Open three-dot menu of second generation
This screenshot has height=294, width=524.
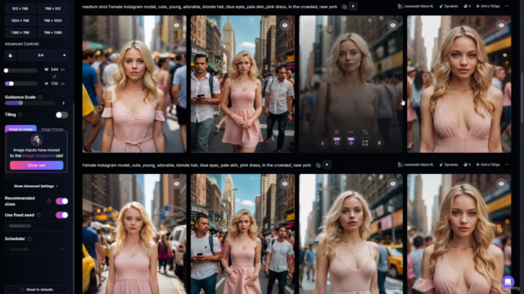point(507,165)
